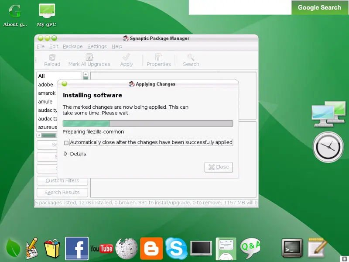The height and width of the screenshot is (262, 349).
Task: Click the Close button in Applying Changes dialog
Action: click(x=219, y=167)
